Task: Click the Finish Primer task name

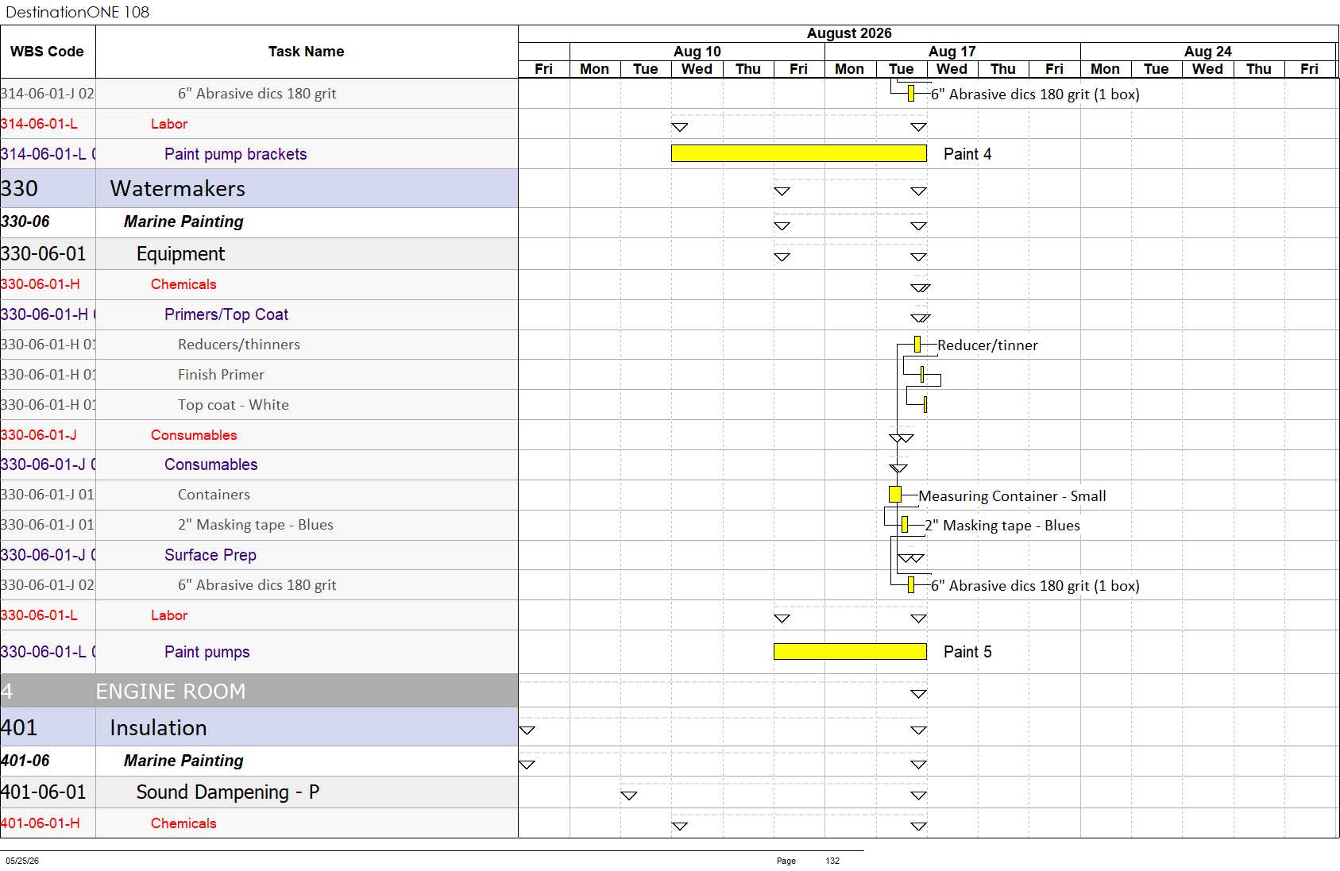Action: pos(221,375)
